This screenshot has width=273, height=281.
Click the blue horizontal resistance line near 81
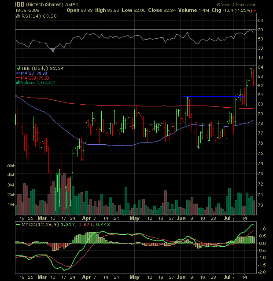(x=214, y=97)
